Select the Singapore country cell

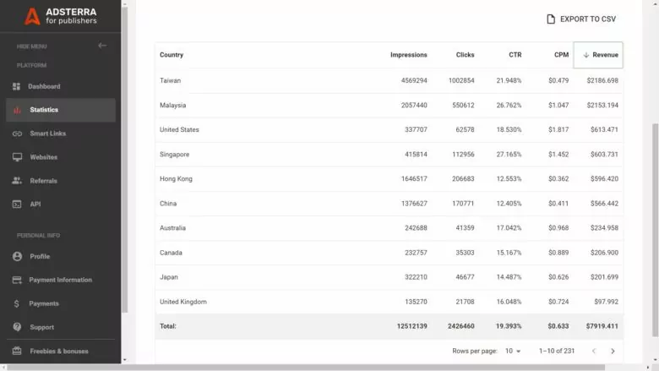174,155
